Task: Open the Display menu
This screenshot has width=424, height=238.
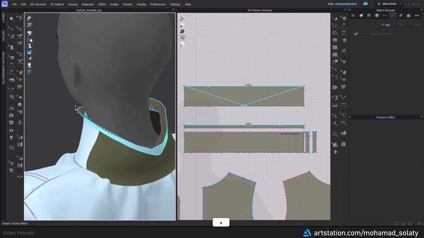Action: tap(141, 5)
